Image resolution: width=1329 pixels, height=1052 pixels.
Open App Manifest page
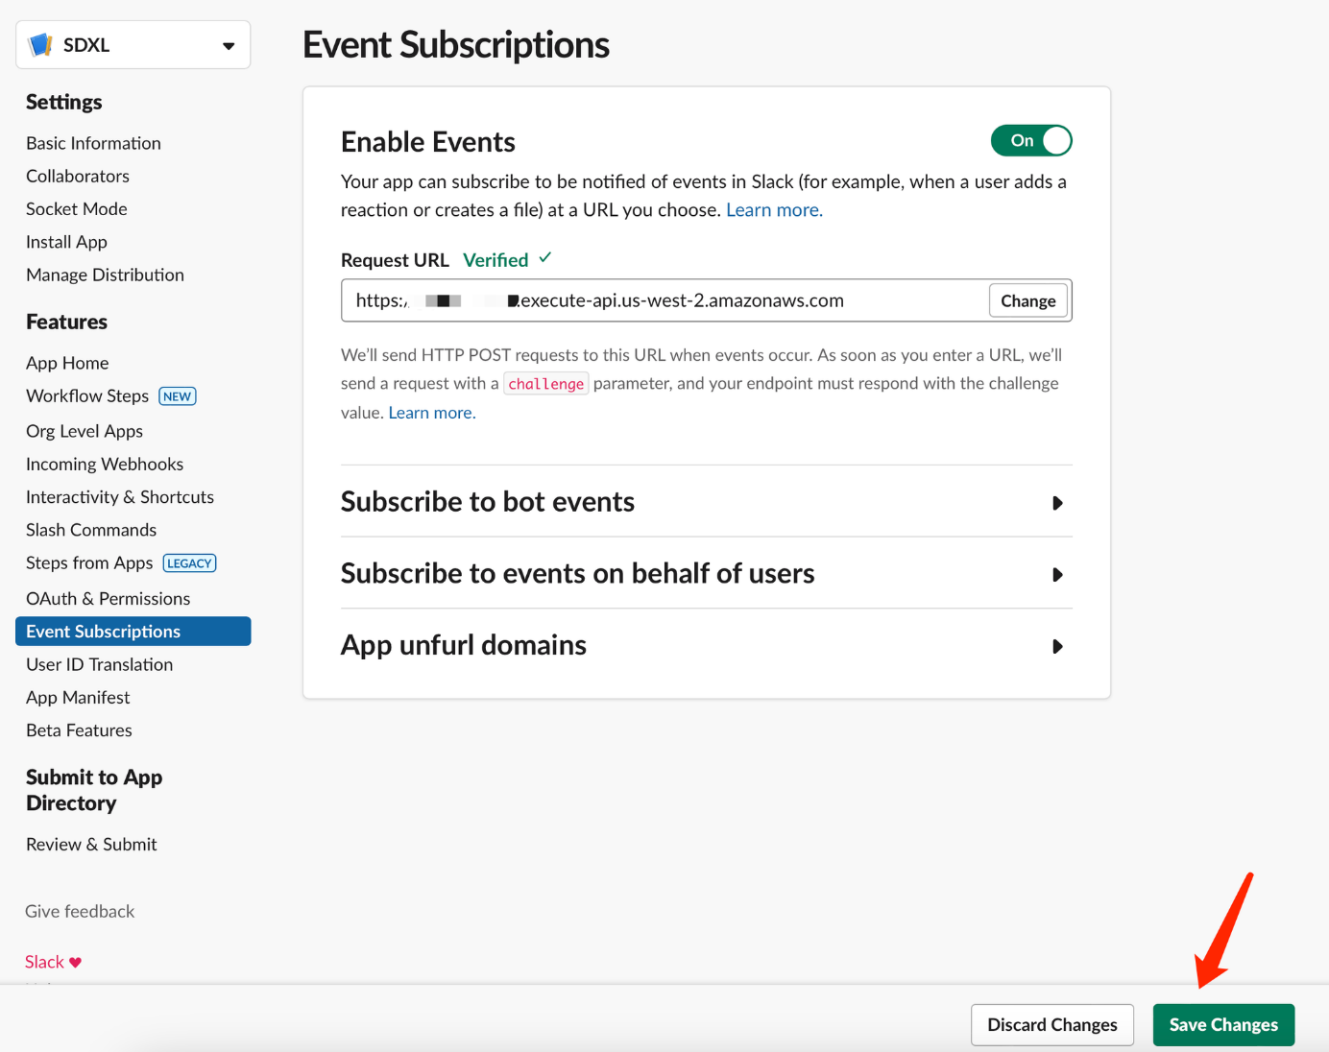(x=78, y=697)
